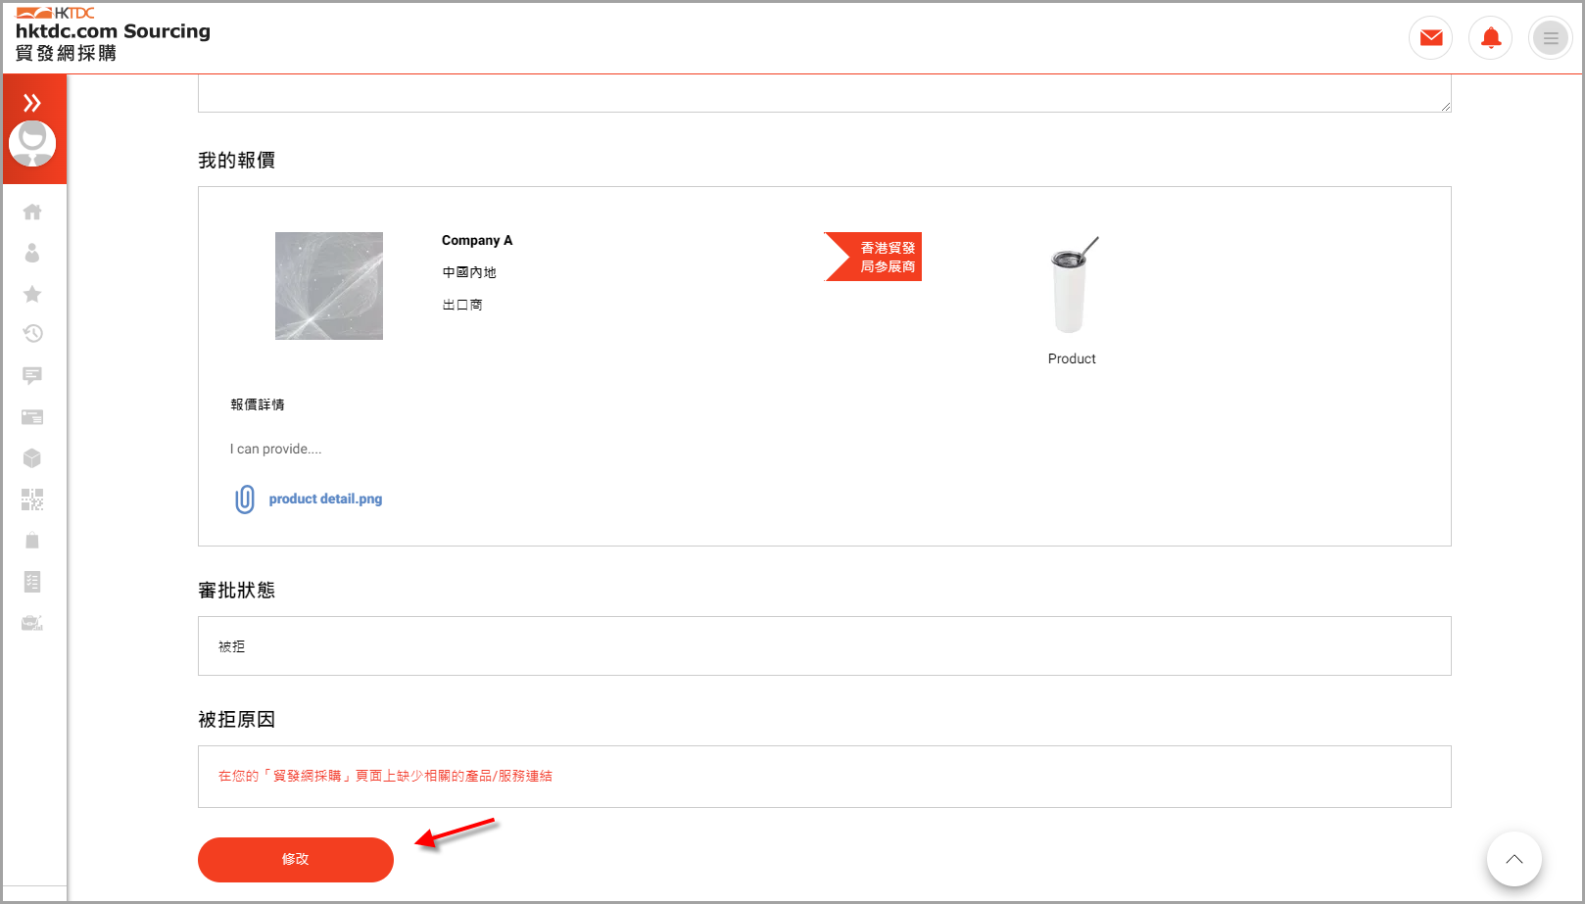This screenshot has width=1585, height=904.
Task: Open the hamburger menu in header
Action: click(1550, 39)
